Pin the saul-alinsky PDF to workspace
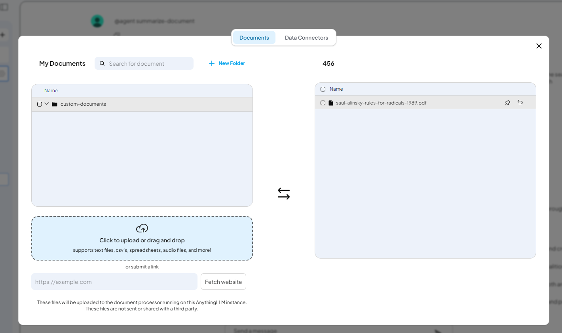 [x=507, y=103]
